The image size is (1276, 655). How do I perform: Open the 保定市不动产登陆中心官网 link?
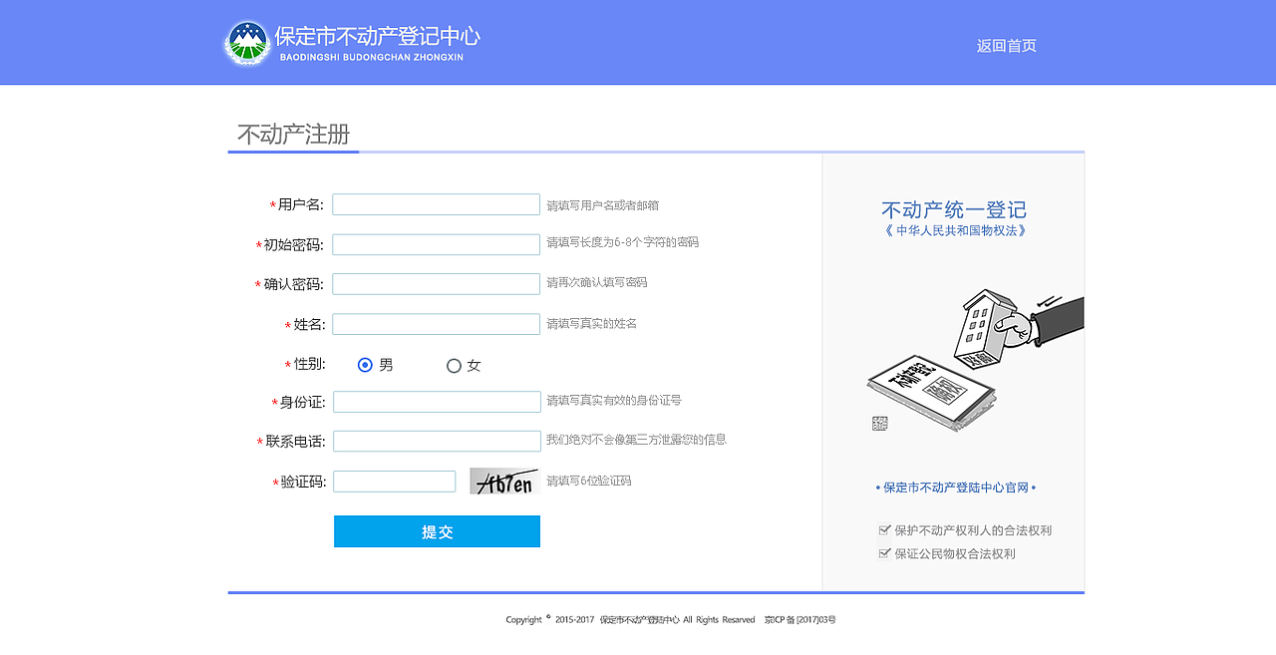tap(954, 488)
